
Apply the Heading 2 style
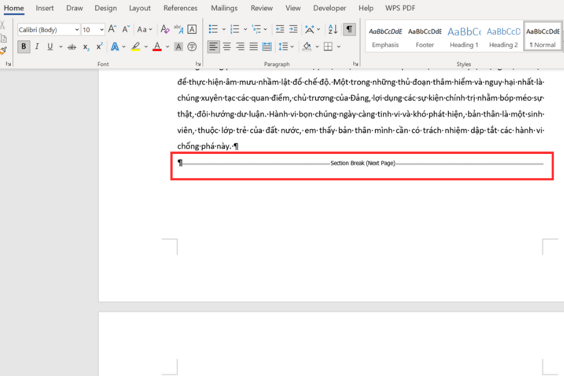(x=503, y=36)
